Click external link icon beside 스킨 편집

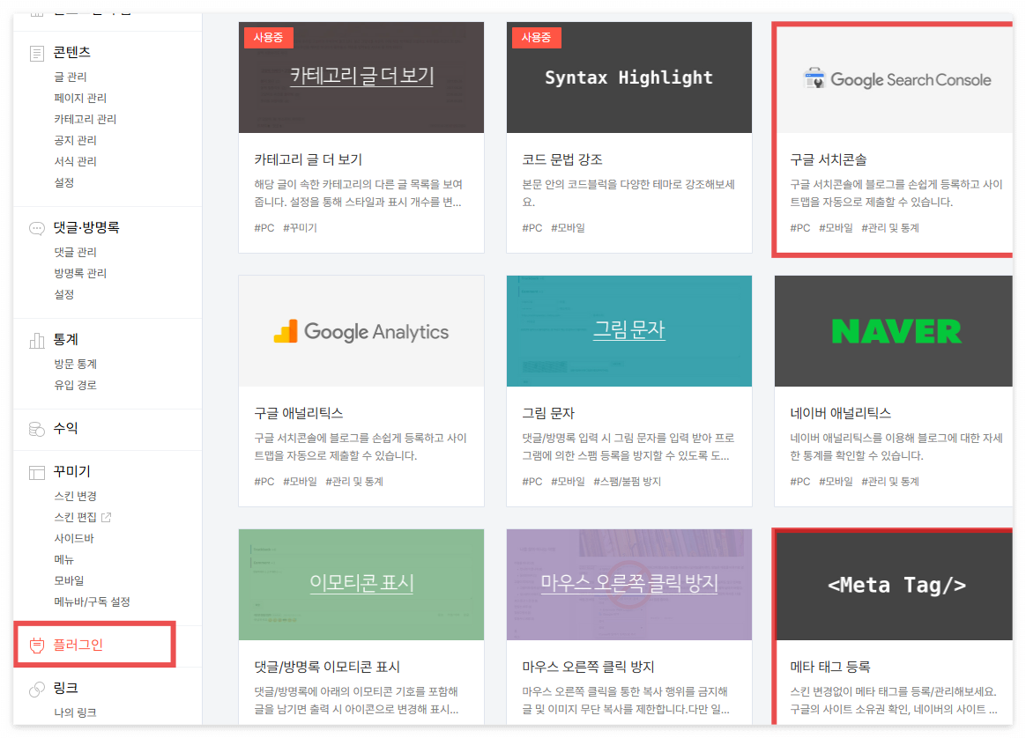click(106, 517)
